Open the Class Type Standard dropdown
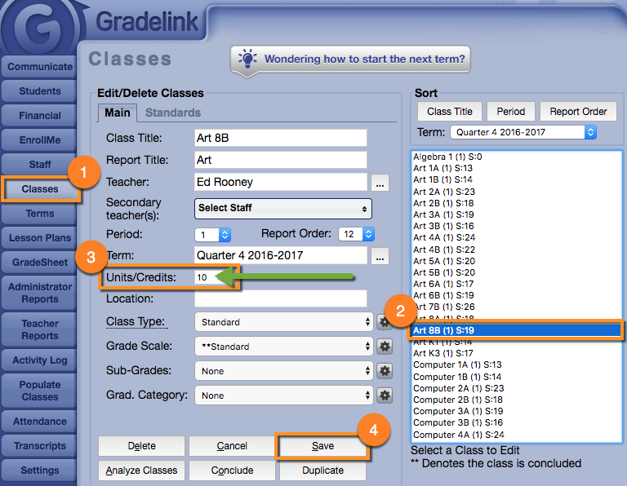This screenshot has width=627, height=486. tap(283, 322)
